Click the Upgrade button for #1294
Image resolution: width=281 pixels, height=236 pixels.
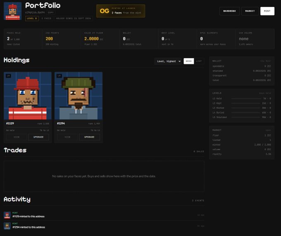[89, 137]
